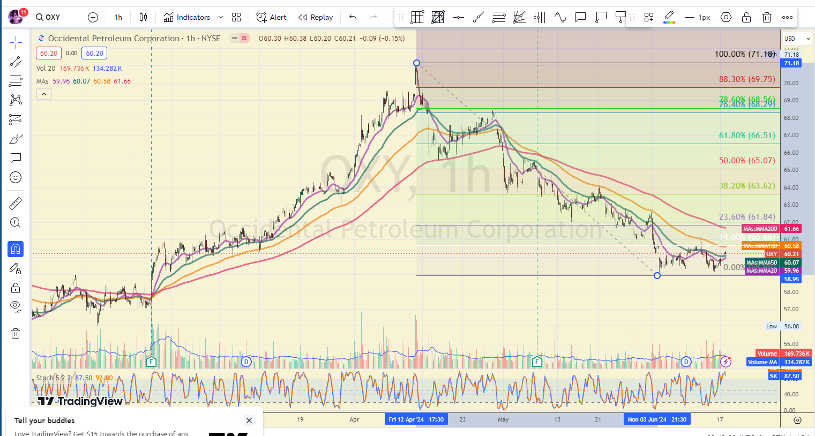Open patterns tools in left sidebar
Screen dimensions: 815x436
pyautogui.click(x=16, y=100)
